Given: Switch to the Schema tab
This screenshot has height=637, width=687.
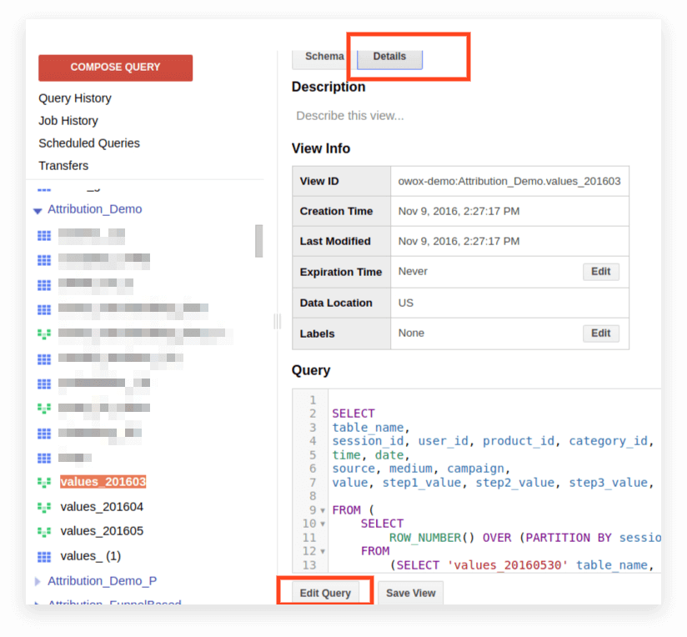Looking at the screenshot, I should click(324, 57).
